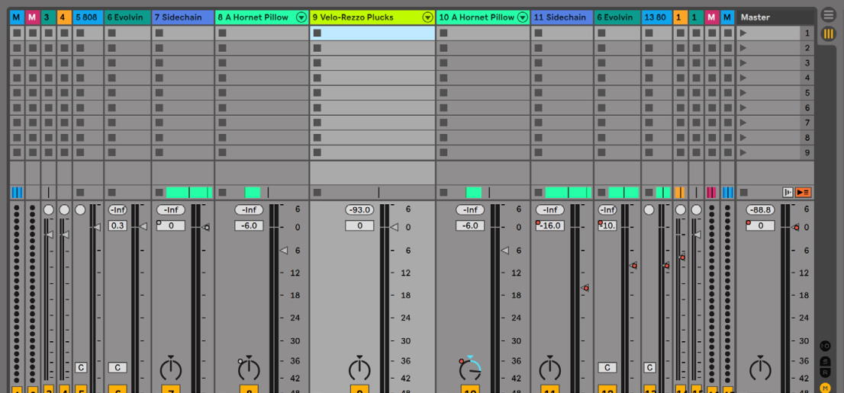
Task: Unfold the 8 A Hornet Pillow track
Action: tap(301, 18)
